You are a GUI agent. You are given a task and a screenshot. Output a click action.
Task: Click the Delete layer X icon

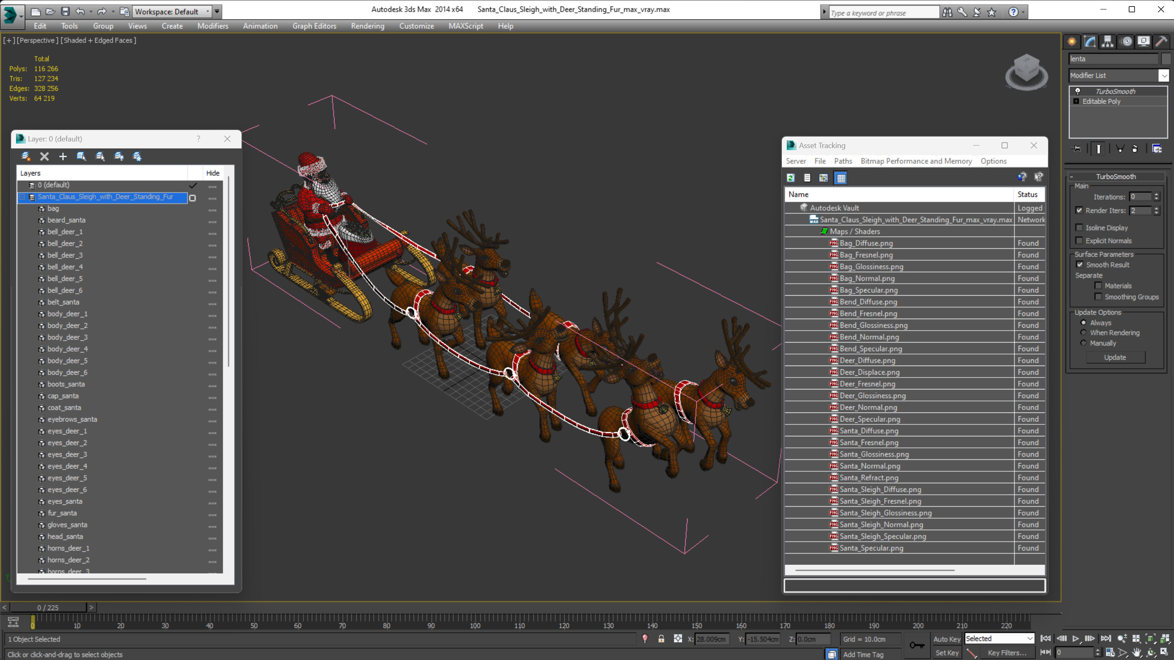pos(44,156)
